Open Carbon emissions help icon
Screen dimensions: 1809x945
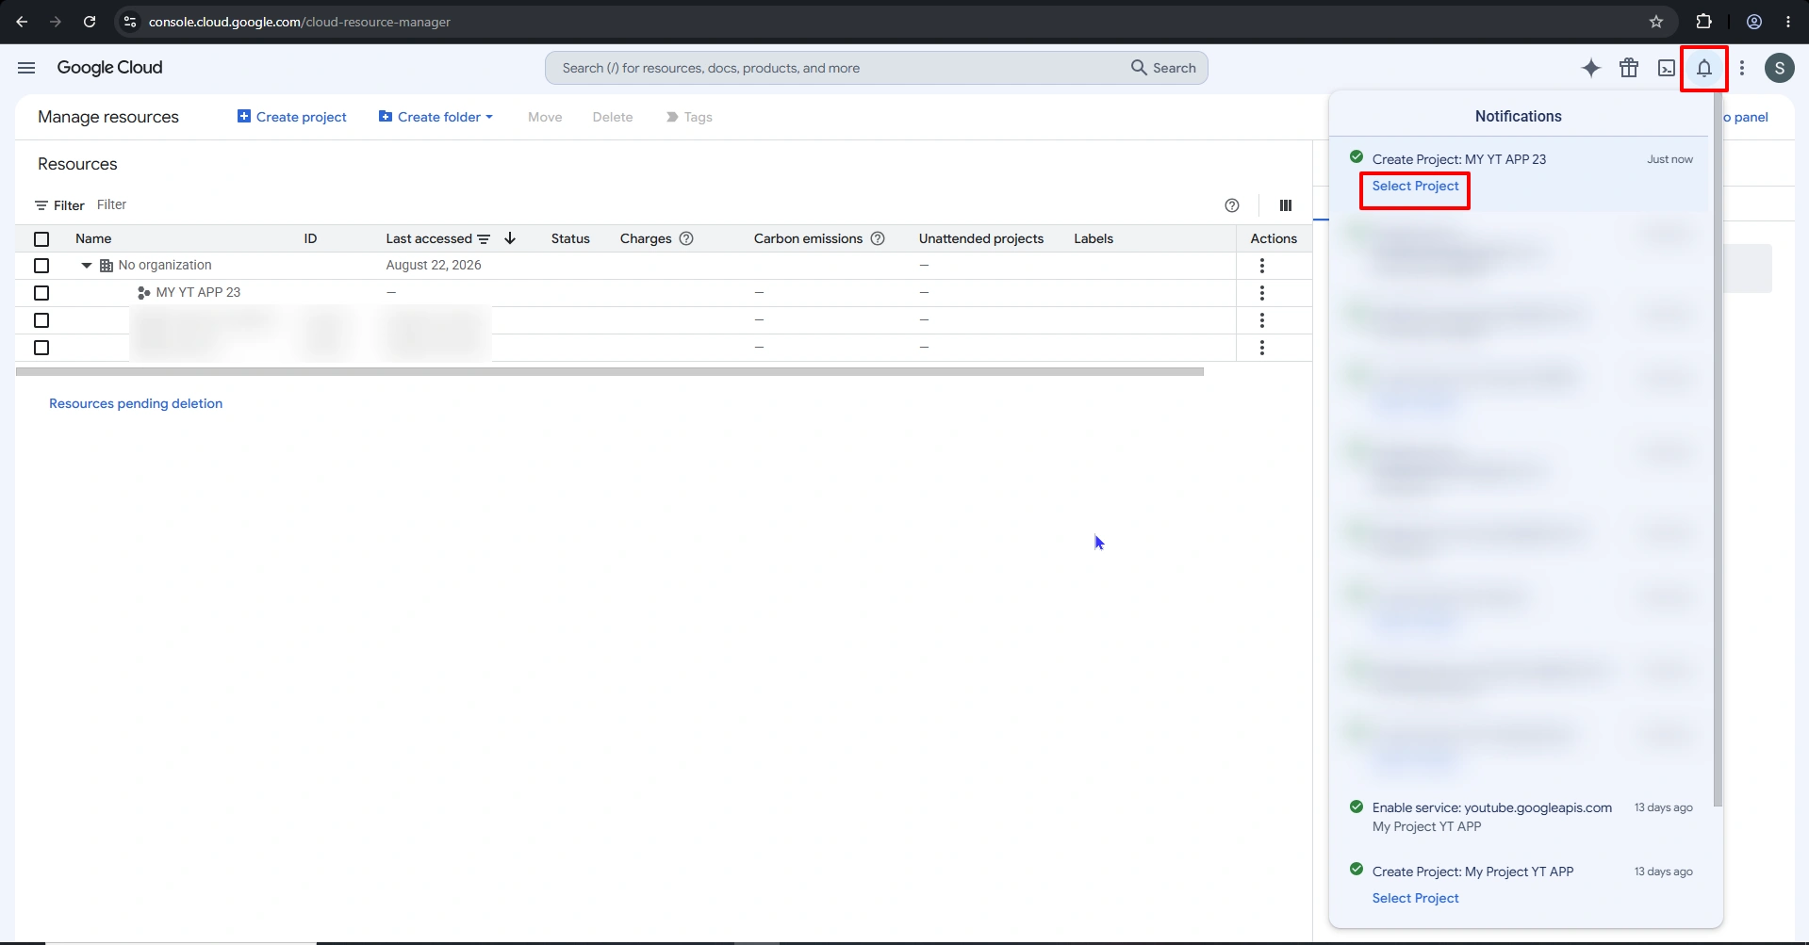pyautogui.click(x=878, y=238)
